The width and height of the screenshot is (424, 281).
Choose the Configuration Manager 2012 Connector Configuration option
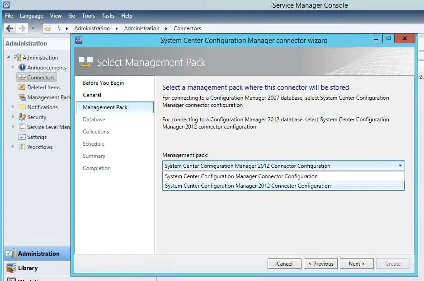(x=283, y=186)
